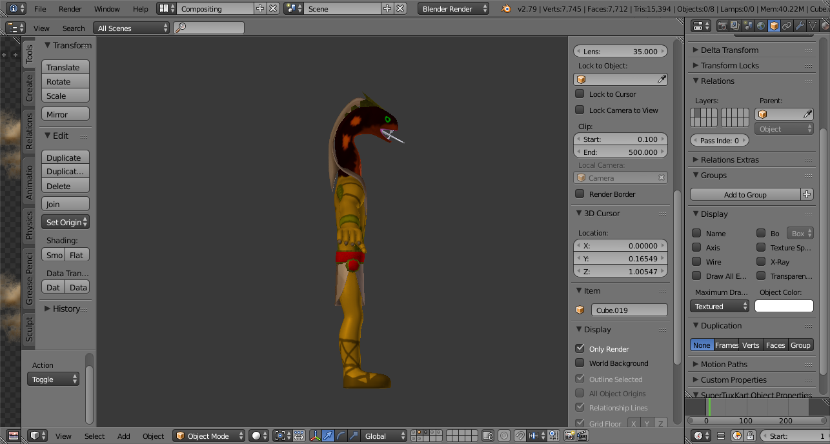The width and height of the screenshot is (830, 444).
Task: Open the Render properties camera tab
Action: tap(722, 26)
